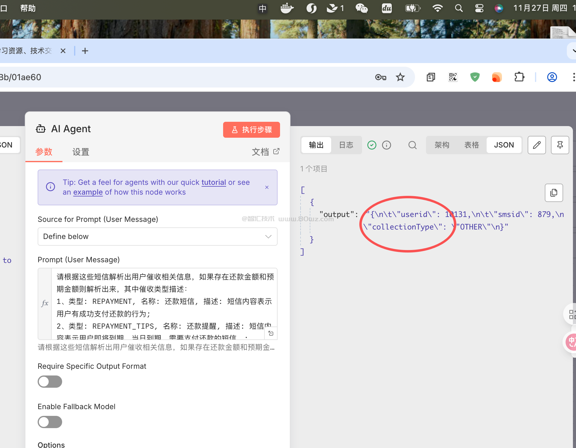The image size is (576, 448).
Task: Switch to the 设置 tab
Action: (81, 152)
